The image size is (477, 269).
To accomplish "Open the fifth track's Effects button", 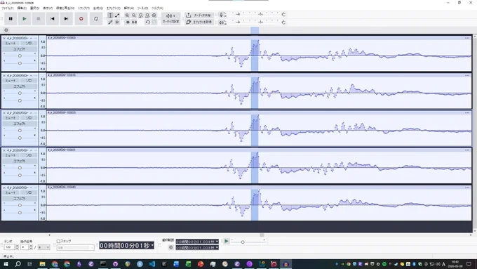I will pyautogui.click(x=20, y=198).
